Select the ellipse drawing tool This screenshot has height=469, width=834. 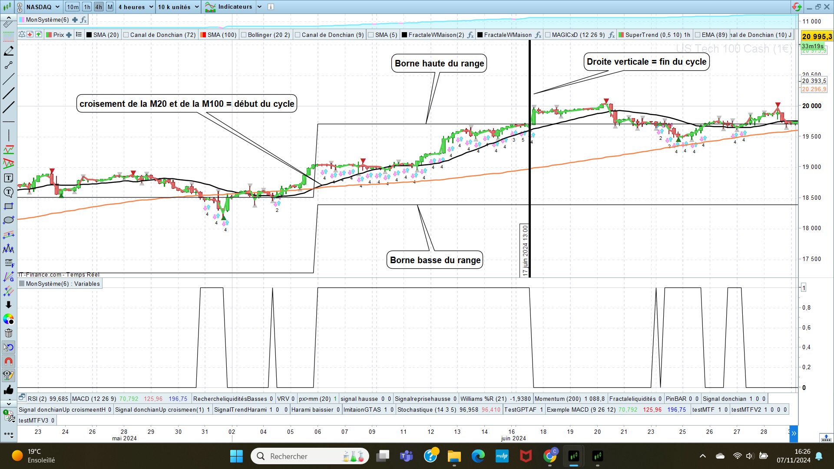(8, 220)
